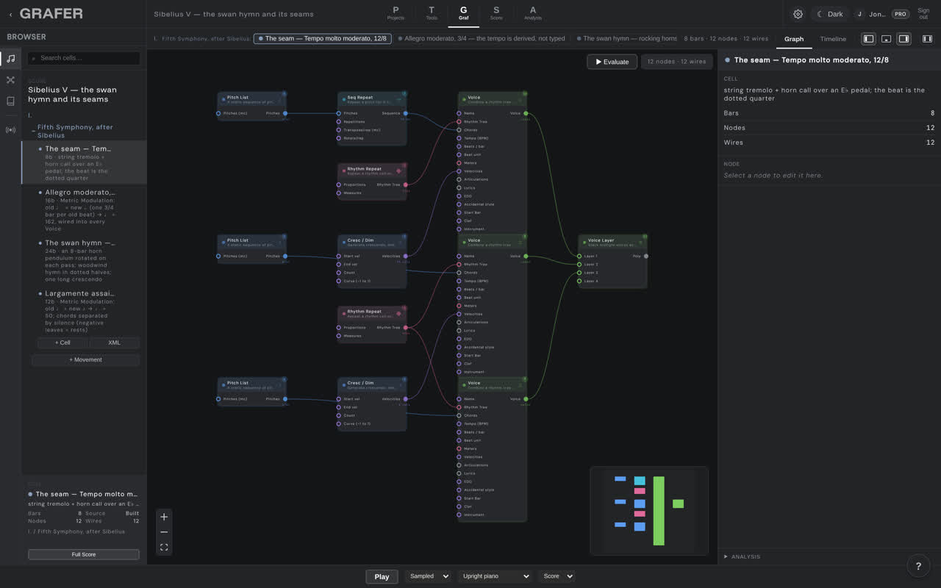Zoom out on the graph canvas

[x=164, y=532]
